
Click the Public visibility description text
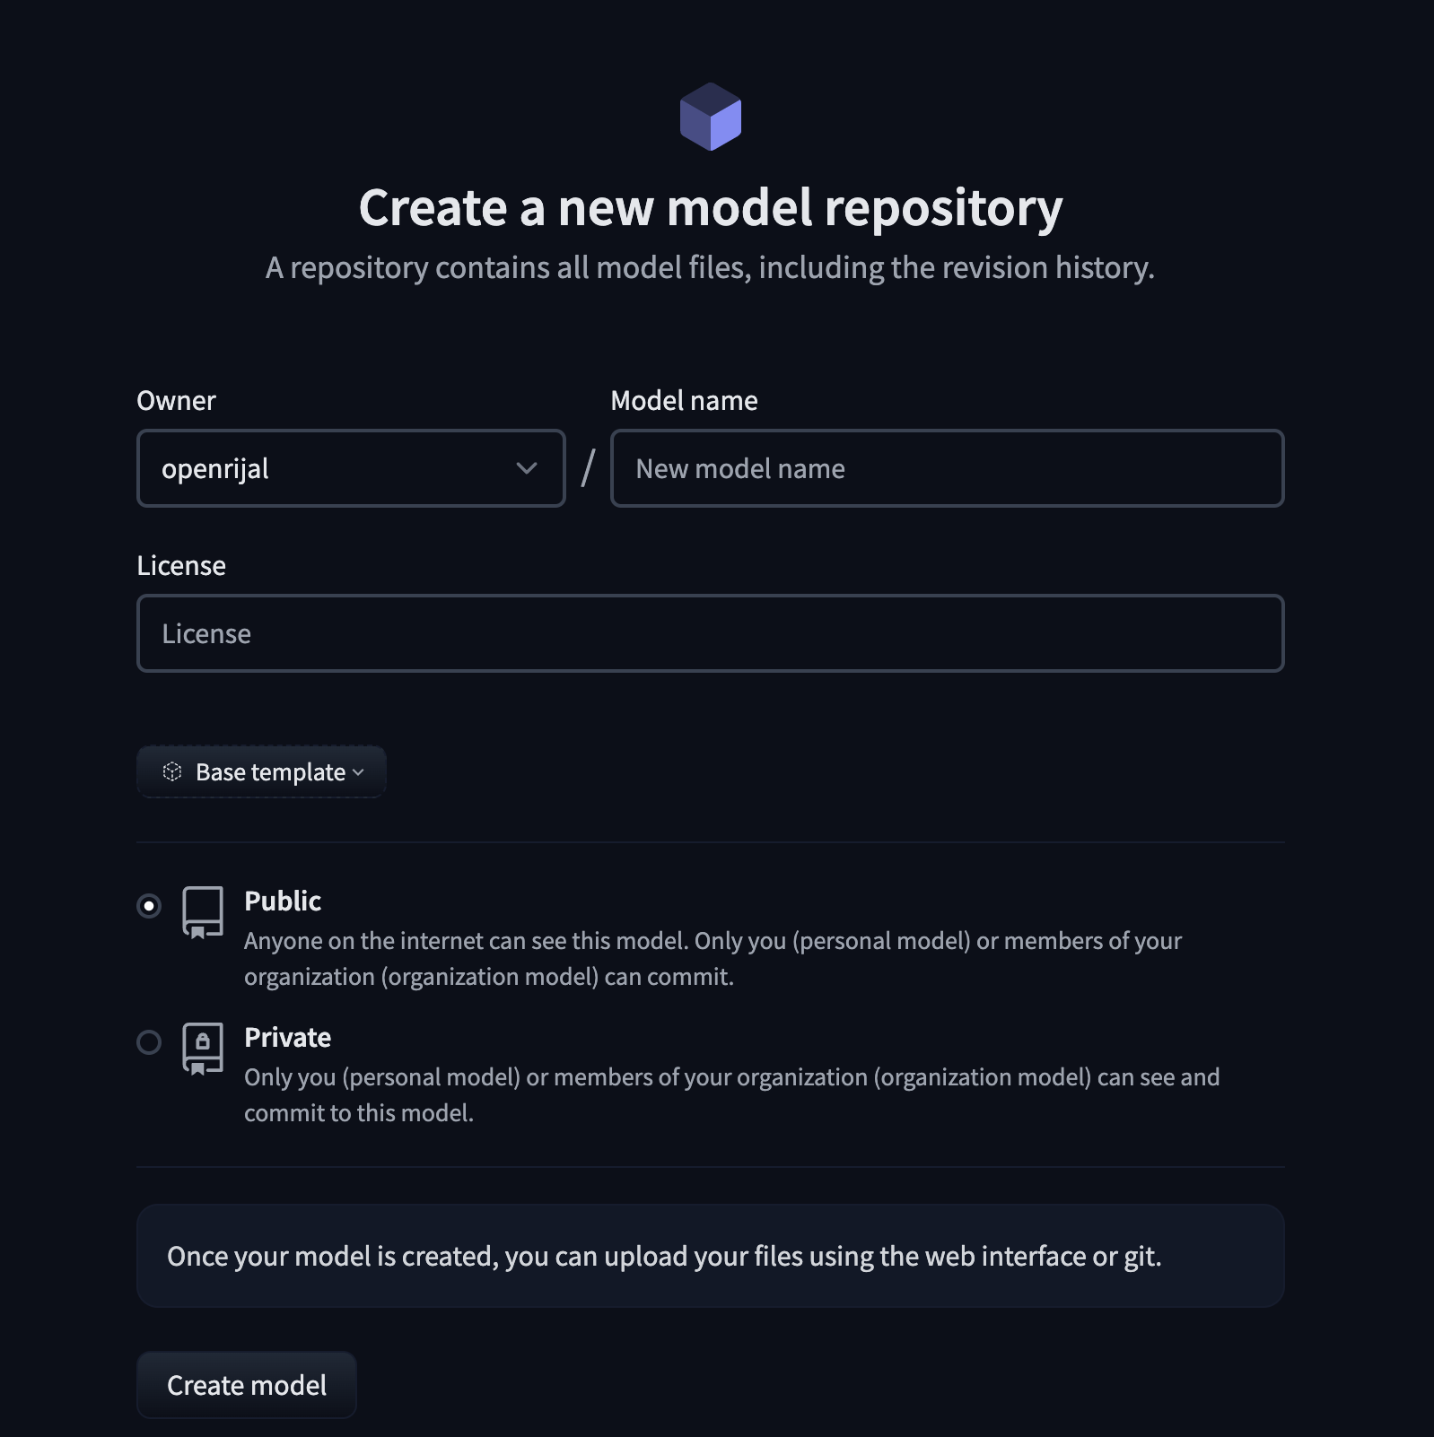(x=713, y=958)
